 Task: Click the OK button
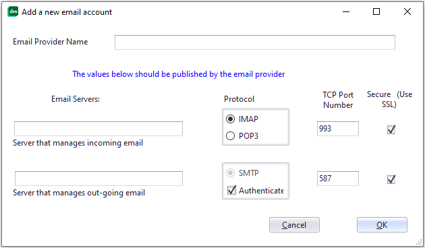(x=382, y=224)
